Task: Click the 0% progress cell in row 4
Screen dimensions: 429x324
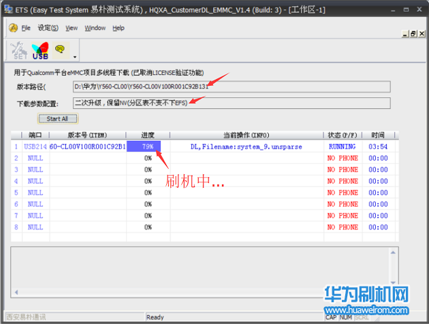Action: tap(148, 181)
